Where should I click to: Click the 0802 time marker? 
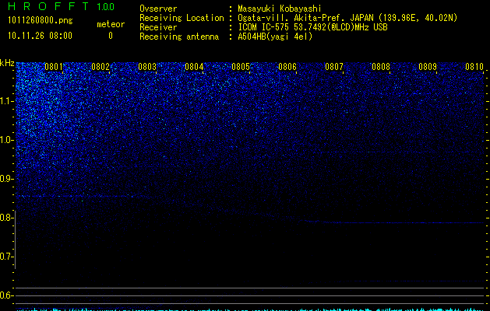point(100,67)
